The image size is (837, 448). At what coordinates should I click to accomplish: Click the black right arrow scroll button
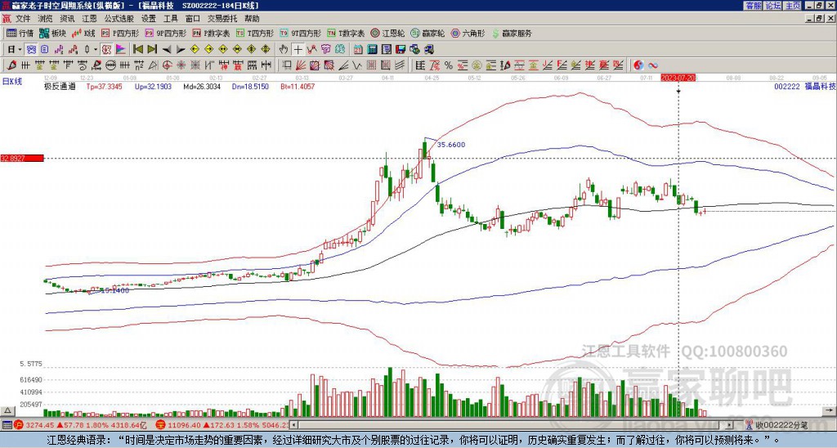click(x=181, y=50)
